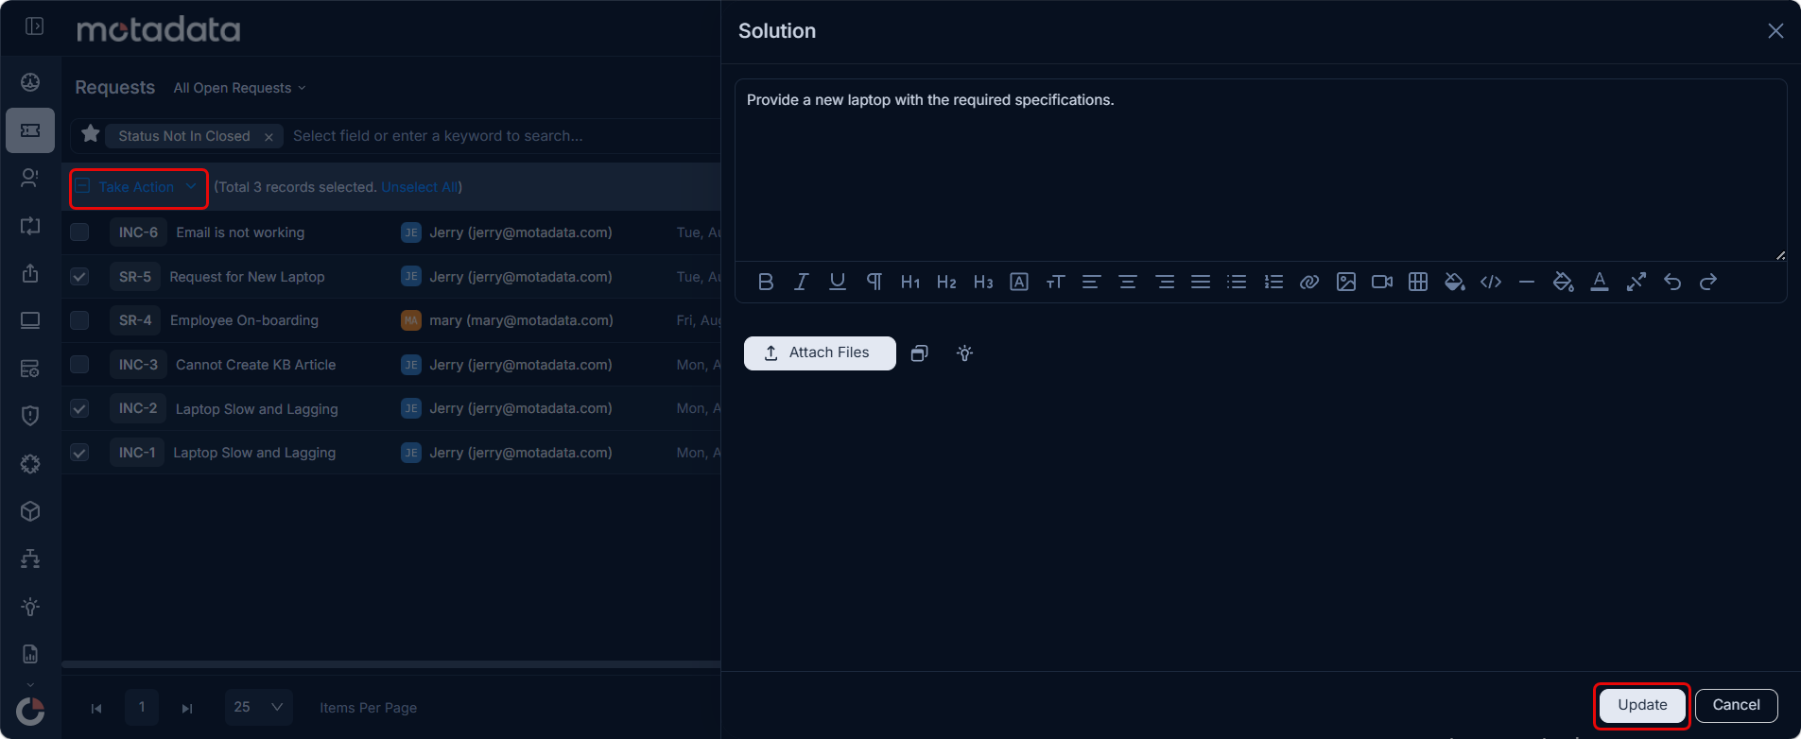Close the Solution panel
Viewport: 1801px width, 739px height.
[1775, 30]
